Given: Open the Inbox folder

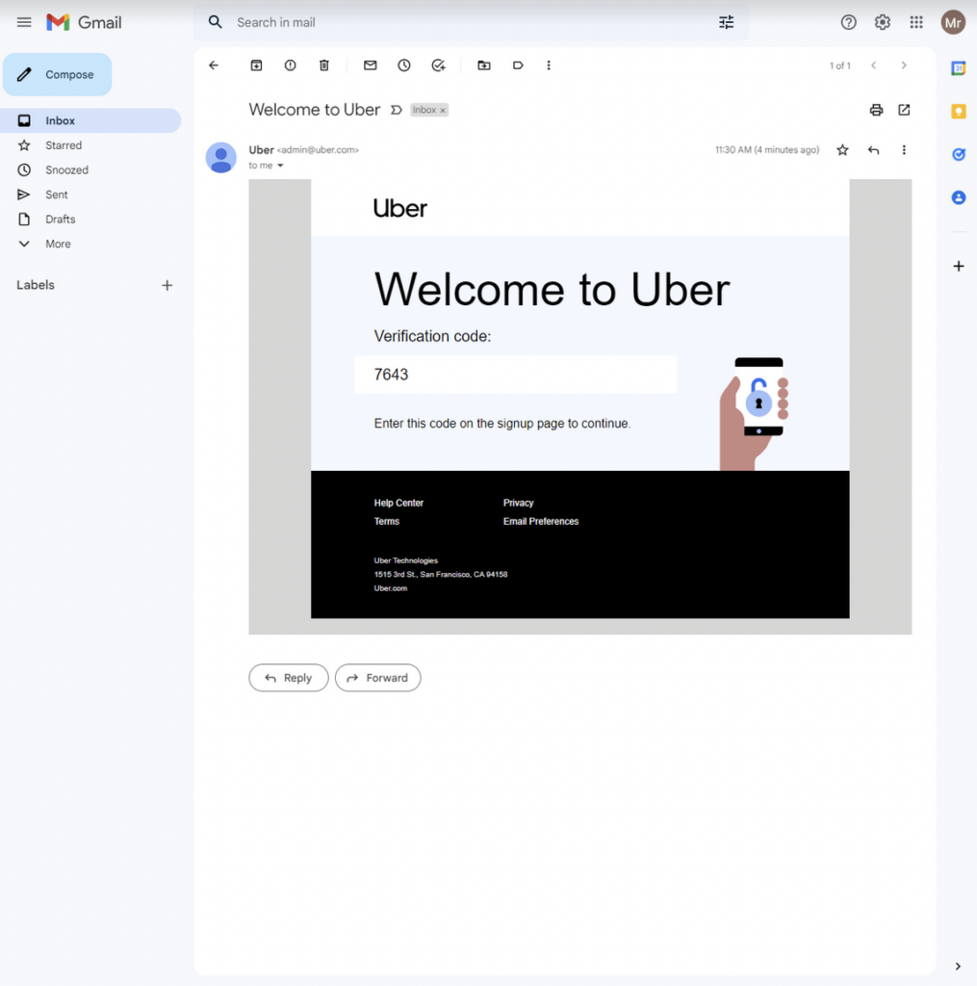Looking at the screenshot, I should (90, 120).
